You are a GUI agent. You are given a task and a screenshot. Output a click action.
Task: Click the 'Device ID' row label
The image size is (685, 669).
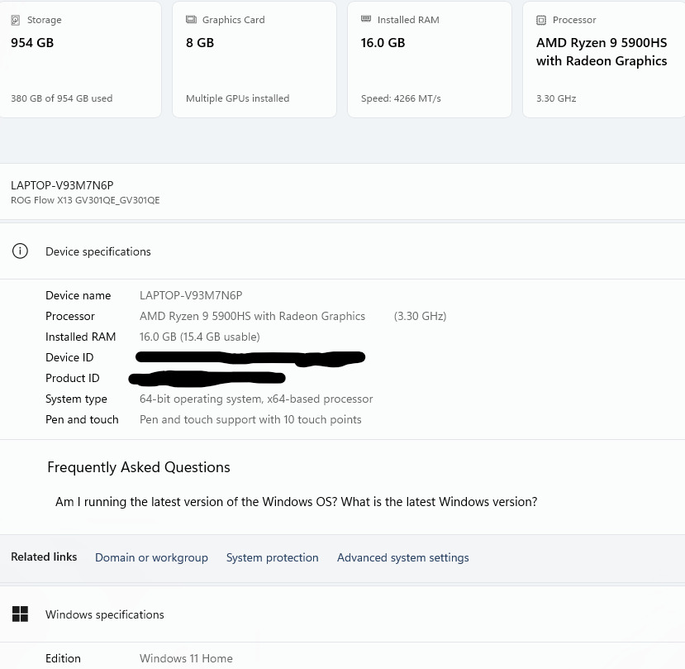[x=69, y=357]
